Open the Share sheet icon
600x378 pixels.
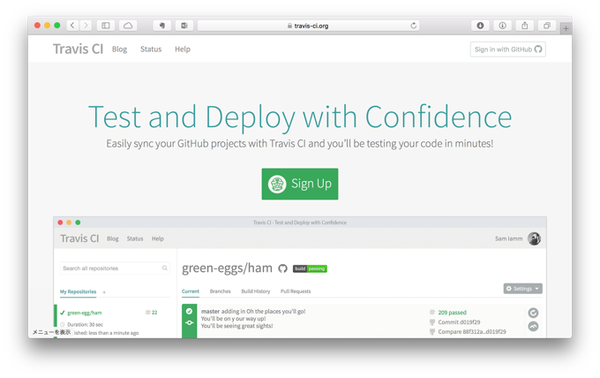pyautogui.click(x=525, y=26)
